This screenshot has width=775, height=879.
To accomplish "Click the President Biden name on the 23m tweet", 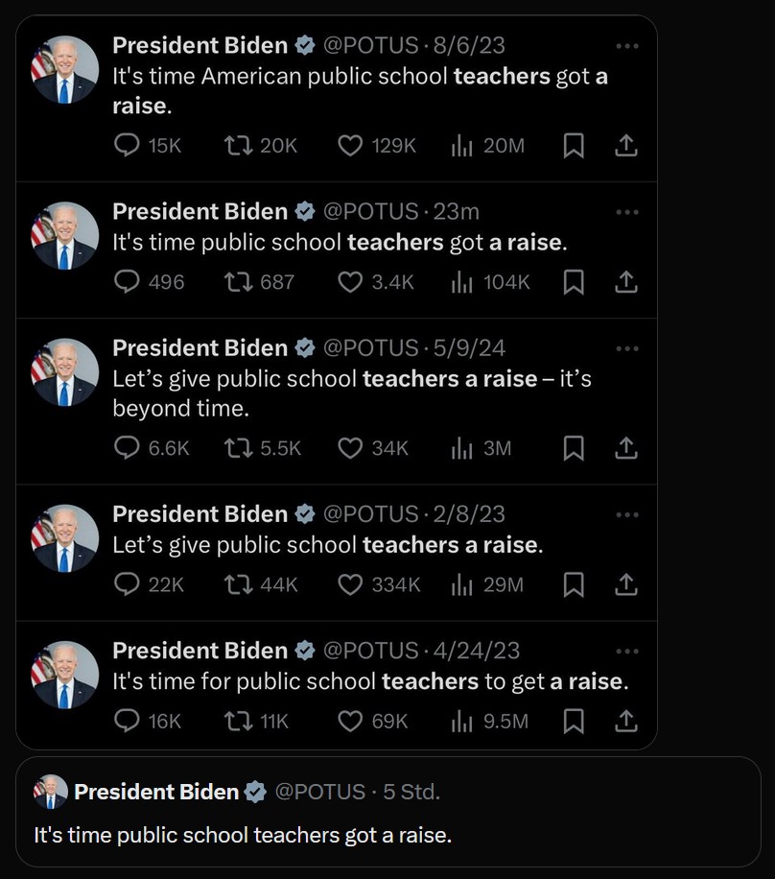I will click(200, 211).
